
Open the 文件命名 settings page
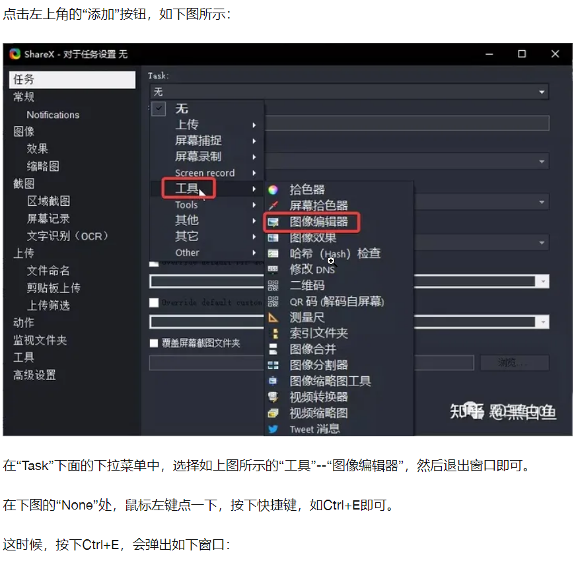[48, 271]
